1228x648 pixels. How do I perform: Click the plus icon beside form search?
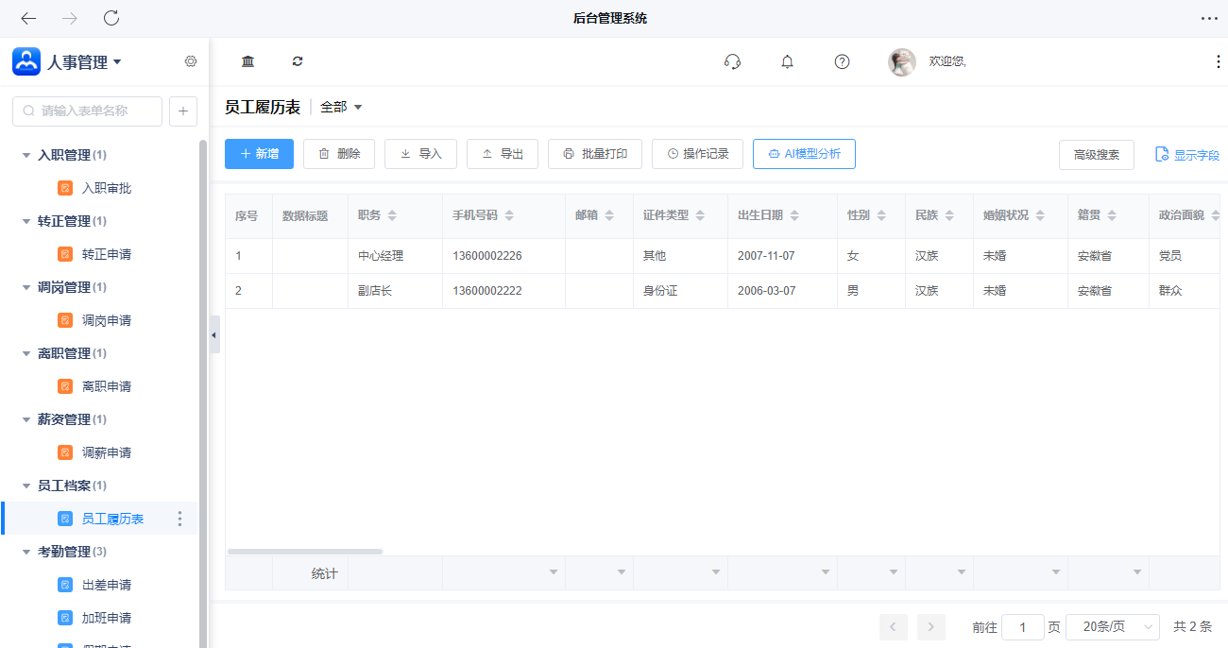click(x=183, y=111)
